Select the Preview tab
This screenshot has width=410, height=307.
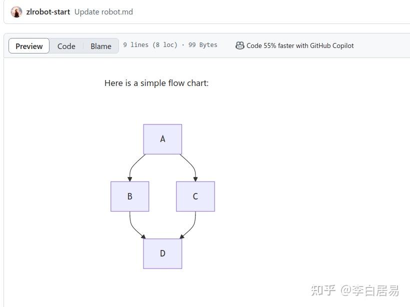click(x=28, y=46)
